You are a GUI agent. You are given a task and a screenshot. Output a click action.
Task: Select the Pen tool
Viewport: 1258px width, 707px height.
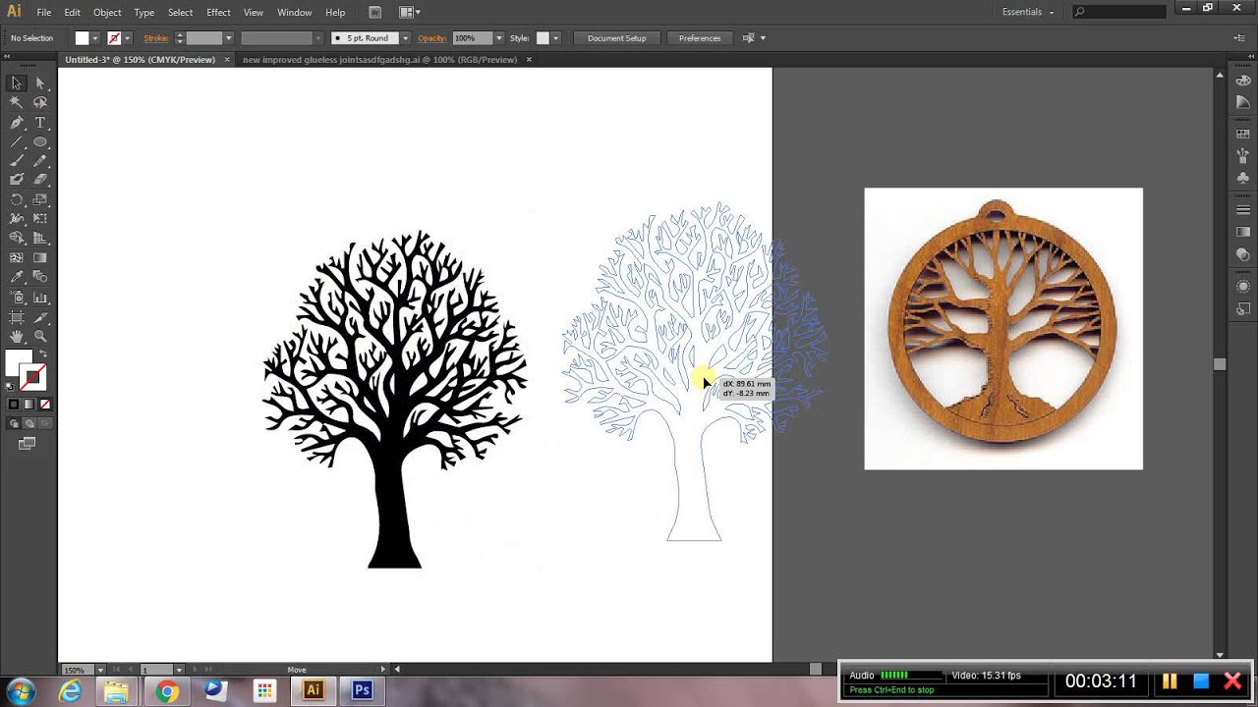(x=17, y=123)
